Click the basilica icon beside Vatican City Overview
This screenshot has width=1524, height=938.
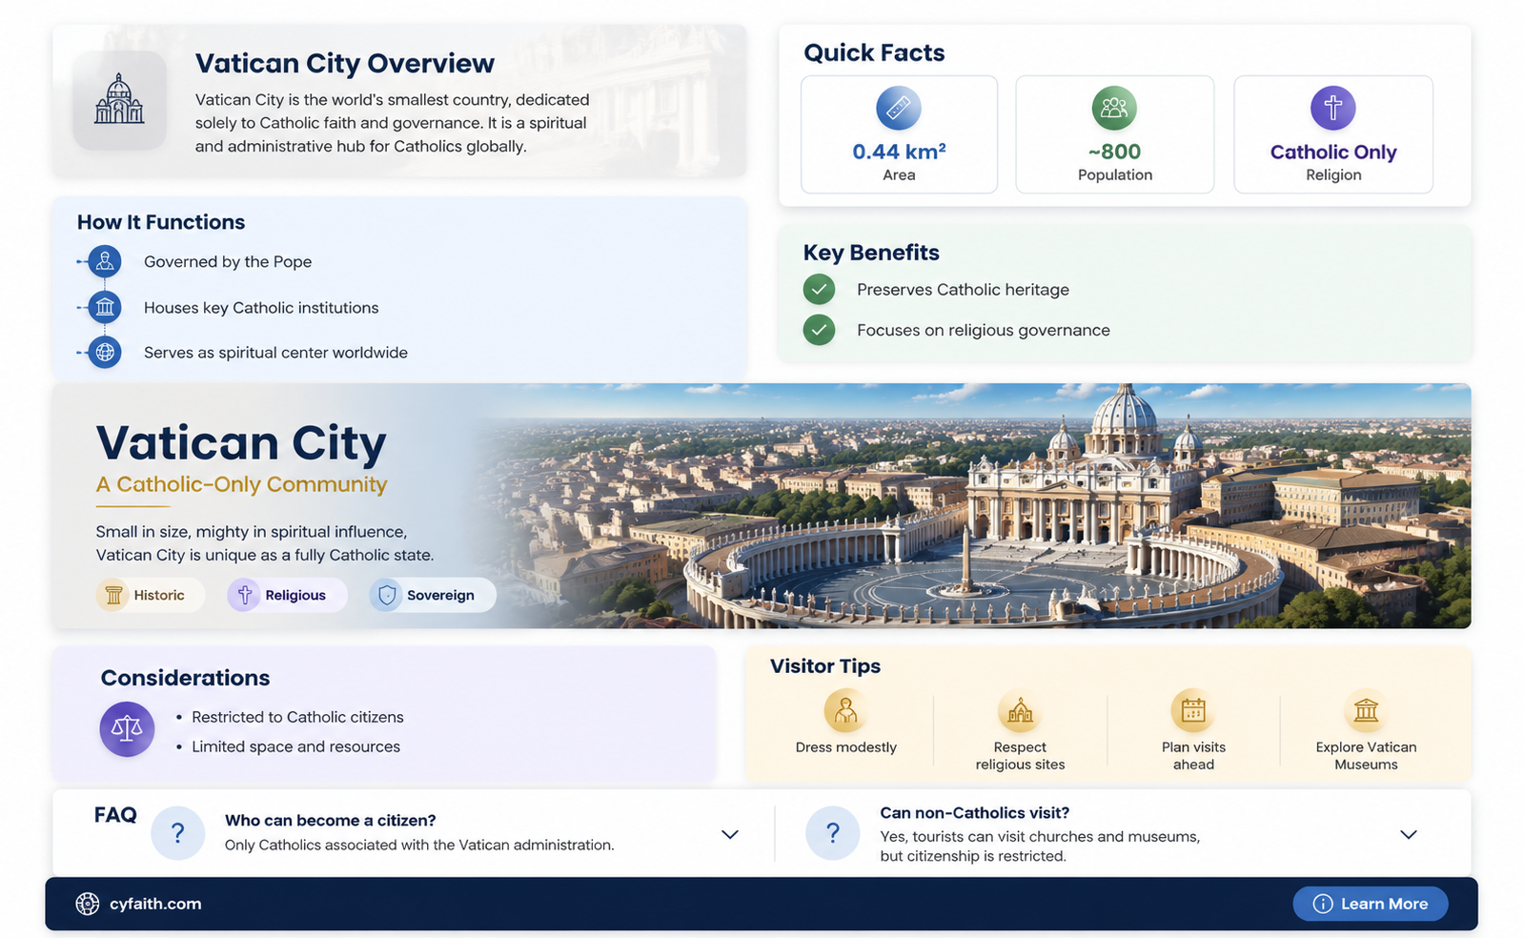[x=119, y=100]
